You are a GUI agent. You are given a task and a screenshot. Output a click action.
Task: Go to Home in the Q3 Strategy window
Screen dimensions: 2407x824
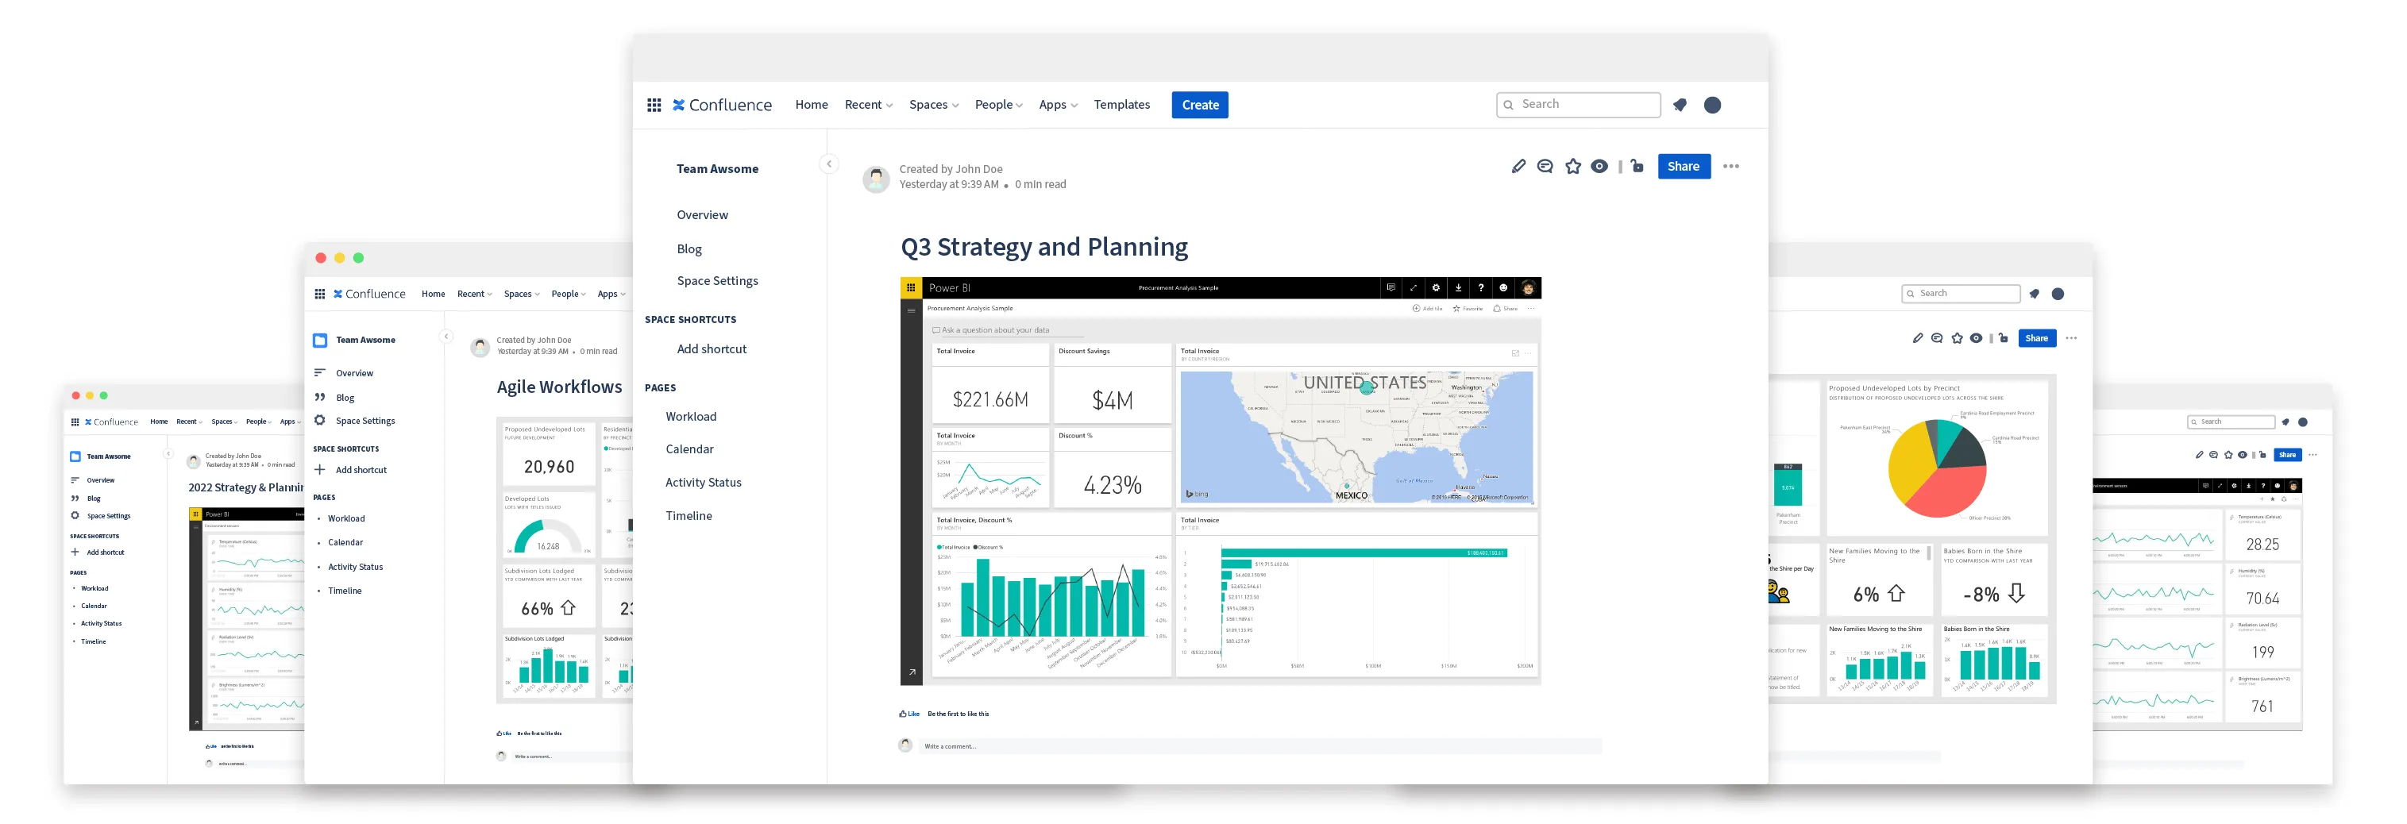tap(811, 105)
